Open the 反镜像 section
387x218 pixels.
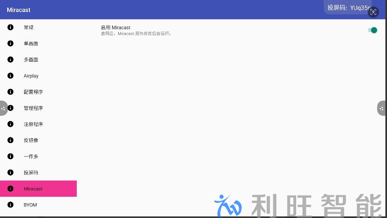(38, 140)
